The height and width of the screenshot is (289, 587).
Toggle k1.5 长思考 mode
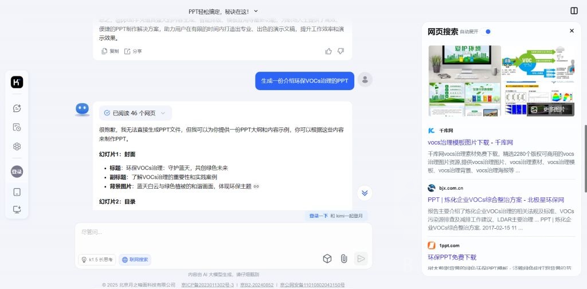pyautogui.click(x=97, y=259)
